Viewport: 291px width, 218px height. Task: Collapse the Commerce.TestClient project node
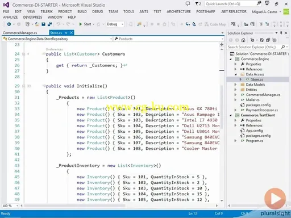(231, 115)
